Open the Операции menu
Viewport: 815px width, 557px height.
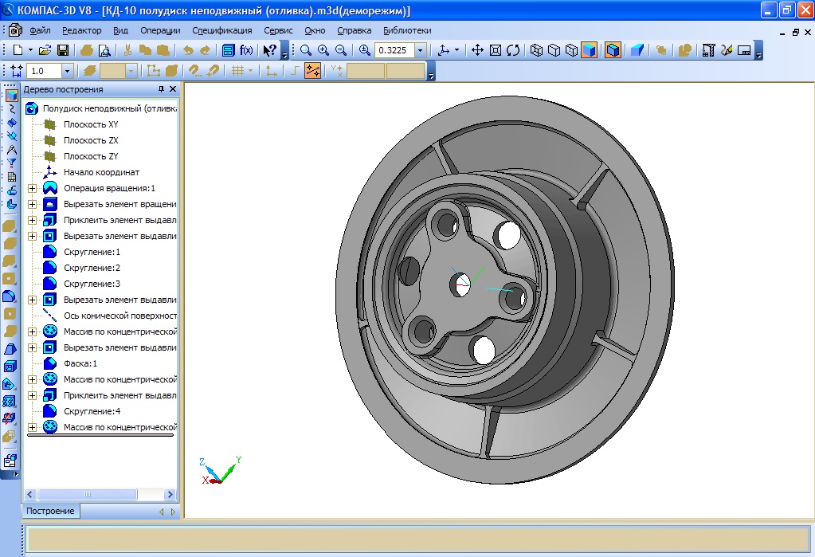160,30
